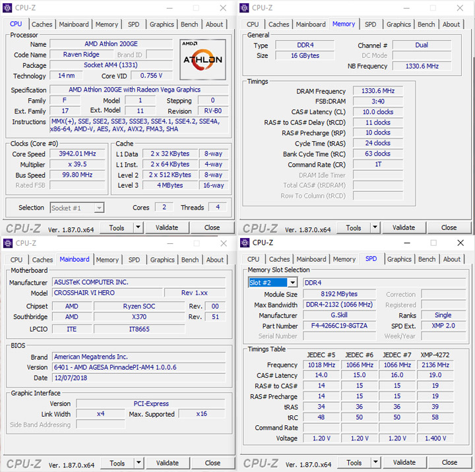
Task: Click Close in the SPD tab window
Action: pyautogui.click(x=449, y=462)
